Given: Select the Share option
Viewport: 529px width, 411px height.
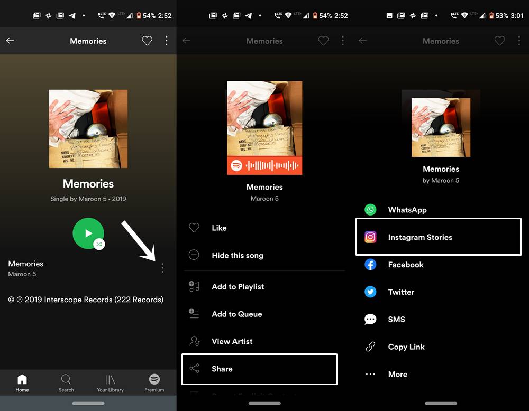Looking at the screenshot, I should [259, 369].
